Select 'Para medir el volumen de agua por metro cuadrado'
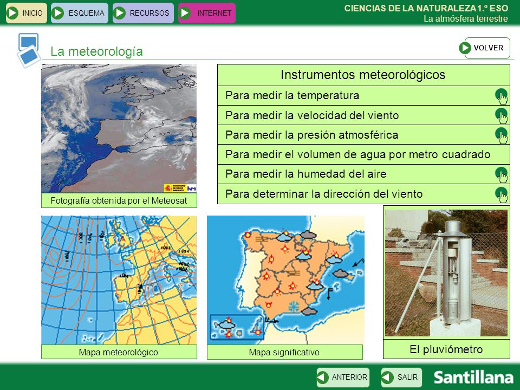The width and height of the screenshot is (520, 390). 363,154
